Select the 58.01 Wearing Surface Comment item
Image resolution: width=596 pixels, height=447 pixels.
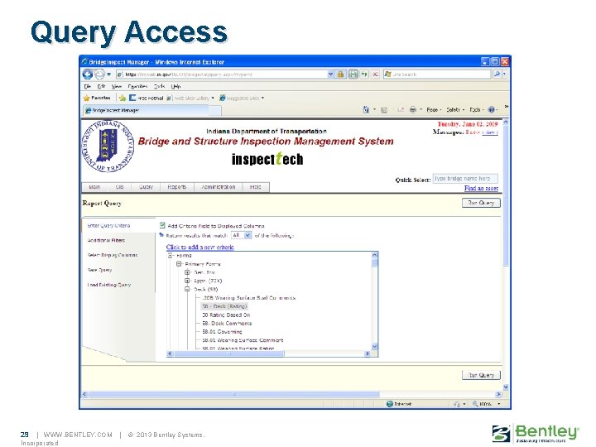tap(243, 340)
